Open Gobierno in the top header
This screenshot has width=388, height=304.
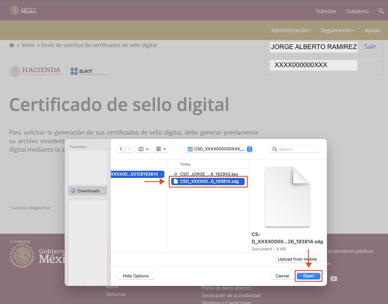click(x=357, y=11)
